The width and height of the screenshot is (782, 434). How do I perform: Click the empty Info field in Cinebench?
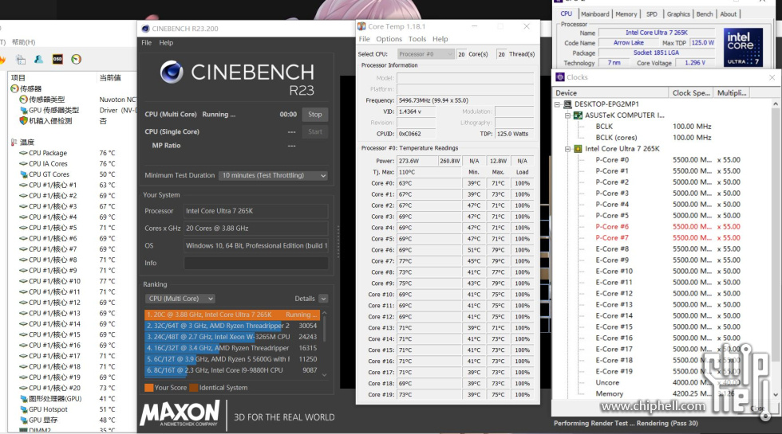[x=256, y=263]
